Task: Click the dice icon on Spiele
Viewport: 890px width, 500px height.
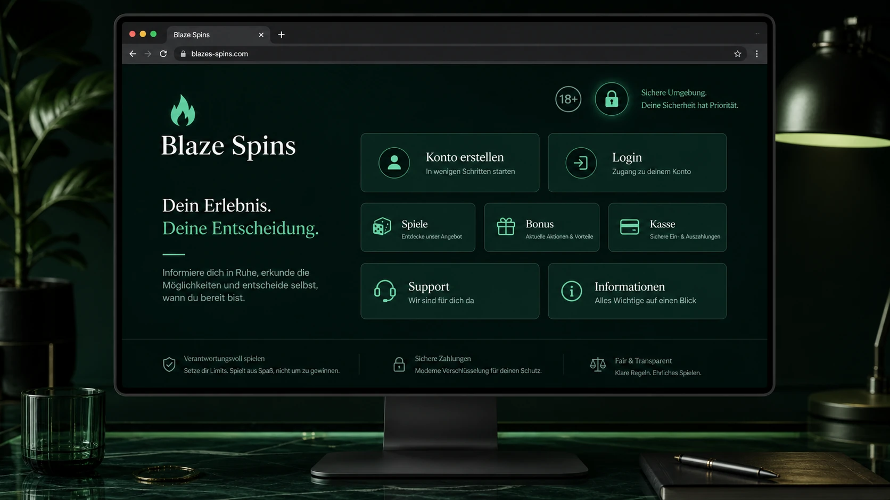Action: 382,227
